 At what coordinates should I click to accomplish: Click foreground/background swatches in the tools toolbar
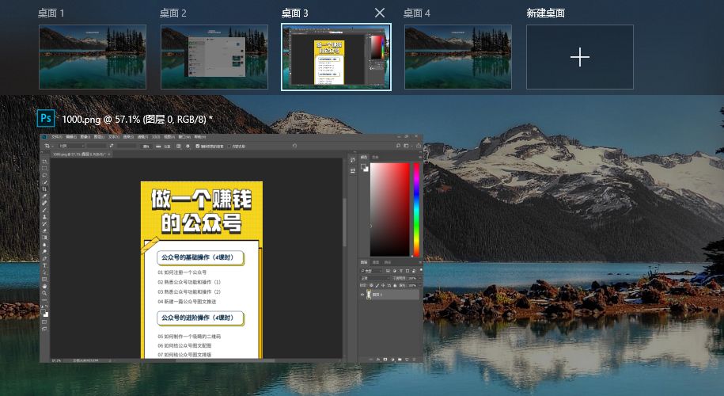tap(45, 313)
